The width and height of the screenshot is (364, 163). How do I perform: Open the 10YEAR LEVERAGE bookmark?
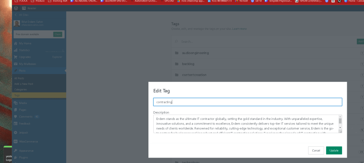tap(308, 1)
